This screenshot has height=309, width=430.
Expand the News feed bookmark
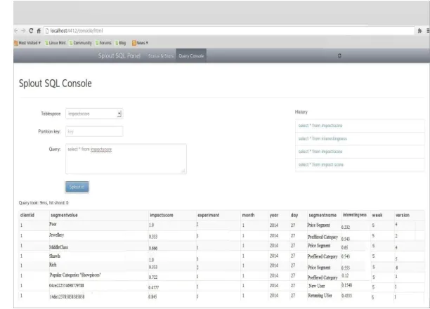[x=140, y=43]
